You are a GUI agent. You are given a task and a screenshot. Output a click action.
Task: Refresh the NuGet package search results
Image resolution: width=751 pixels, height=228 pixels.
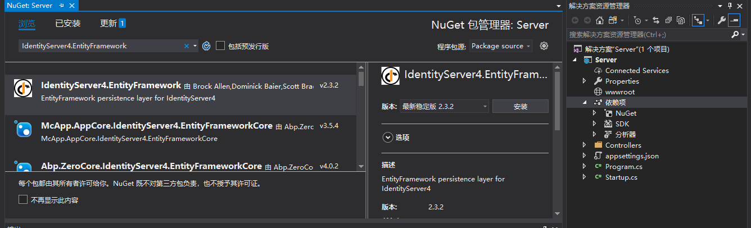(x=206, y=46)
